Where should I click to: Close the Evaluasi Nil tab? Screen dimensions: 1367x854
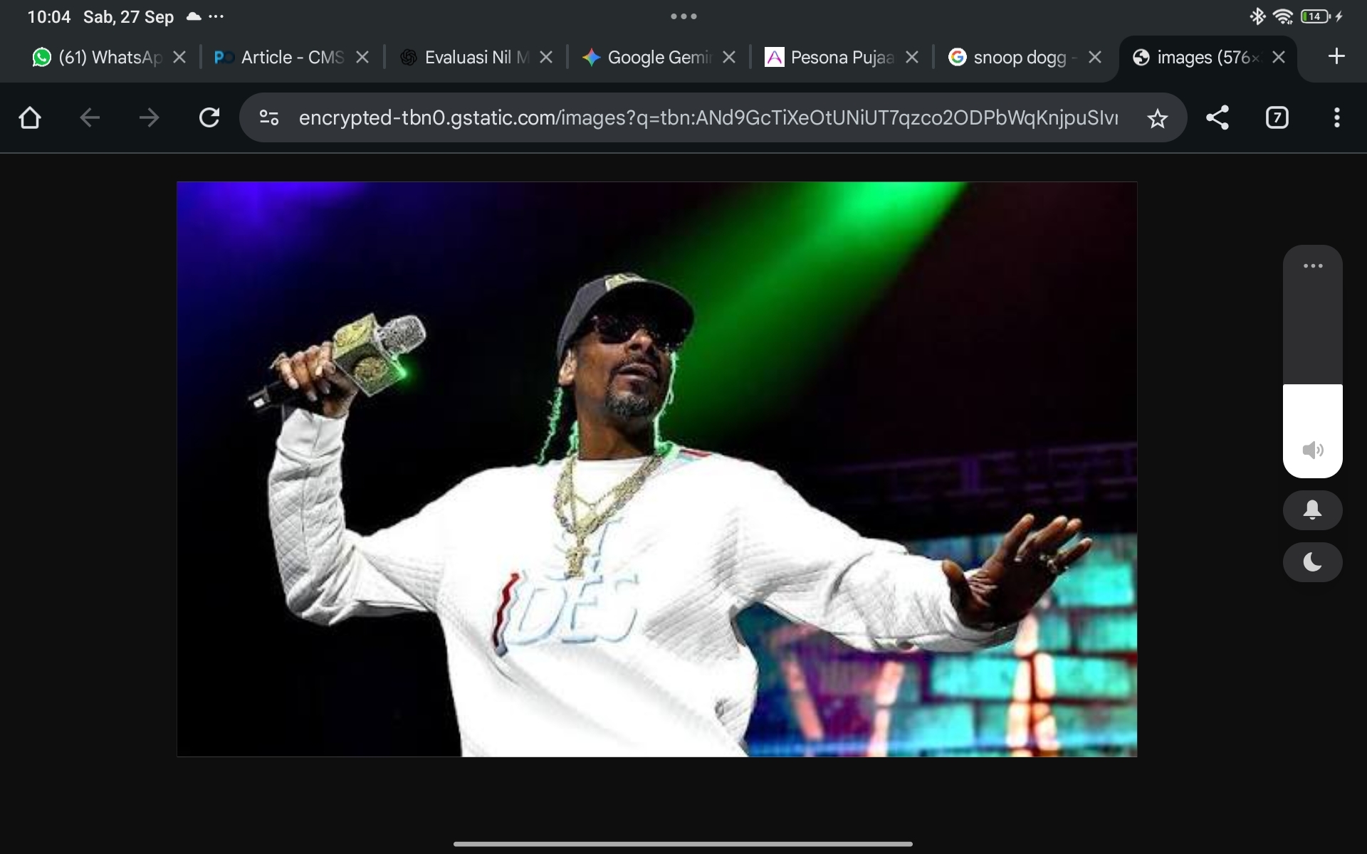coord(546,57)
